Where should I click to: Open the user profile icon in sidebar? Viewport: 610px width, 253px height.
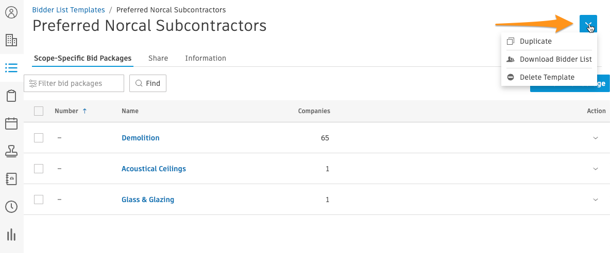[x=11, y=12]
